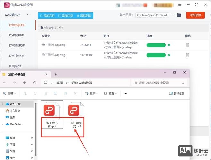The height and width of the screenshot is (160, 211).
Task: Click the 优速CAD转换器 app logo icon
Action: coord(7,5)
